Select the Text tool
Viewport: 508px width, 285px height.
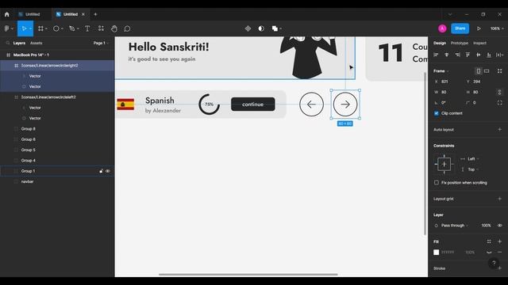[x=87, y=28]
